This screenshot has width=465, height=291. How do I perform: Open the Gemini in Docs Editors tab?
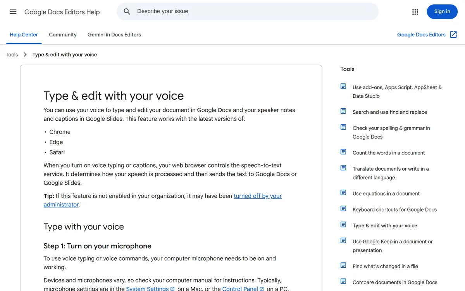[x=114, y=35]
